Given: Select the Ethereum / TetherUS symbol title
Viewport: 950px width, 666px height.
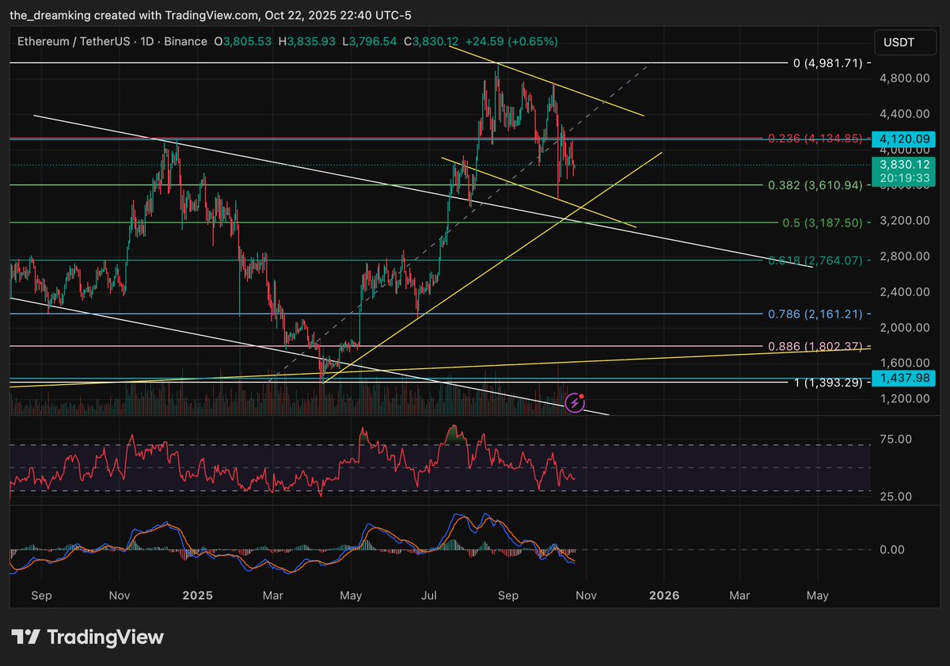Looking at the screenshot, I should coord(74,41).
